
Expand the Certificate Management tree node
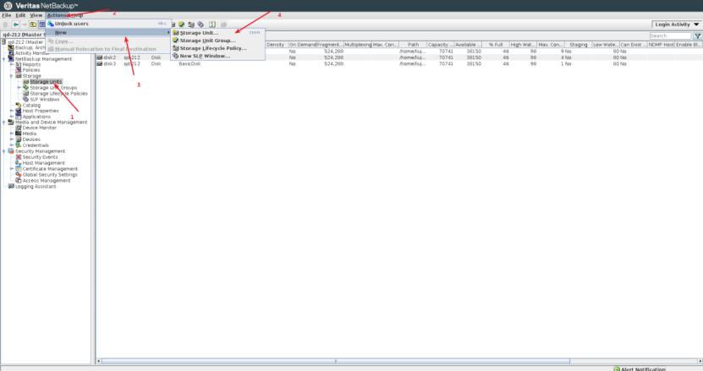click(12, 169)
